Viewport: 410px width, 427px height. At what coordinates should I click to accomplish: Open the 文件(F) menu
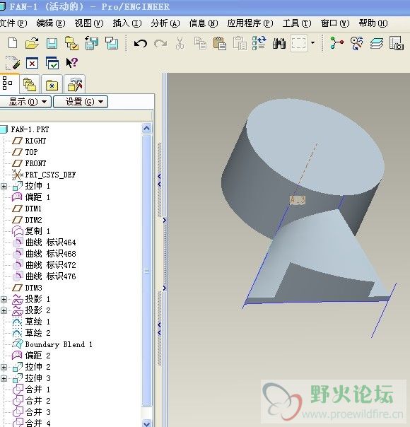pyautogui.click(x=13, y=23)
